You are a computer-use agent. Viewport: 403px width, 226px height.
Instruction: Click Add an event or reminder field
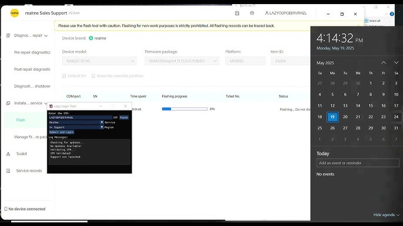click(x=358, y=163)
